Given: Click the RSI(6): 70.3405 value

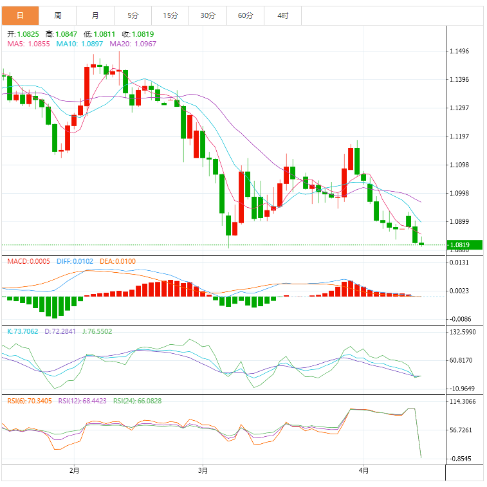Looking at the screenshot, I should point(30,401).
